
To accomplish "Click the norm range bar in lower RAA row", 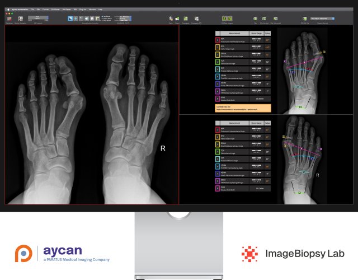I will 256,158.
